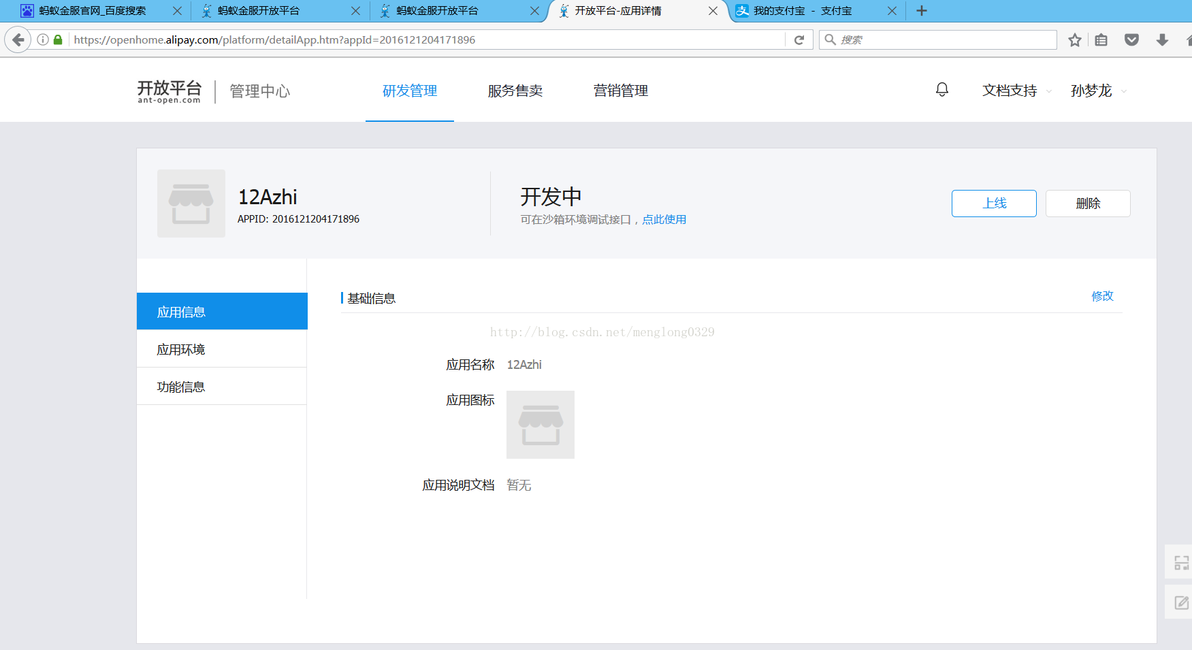
Task: Open the downloads arrow icon
Action: tap(1162, 39)
